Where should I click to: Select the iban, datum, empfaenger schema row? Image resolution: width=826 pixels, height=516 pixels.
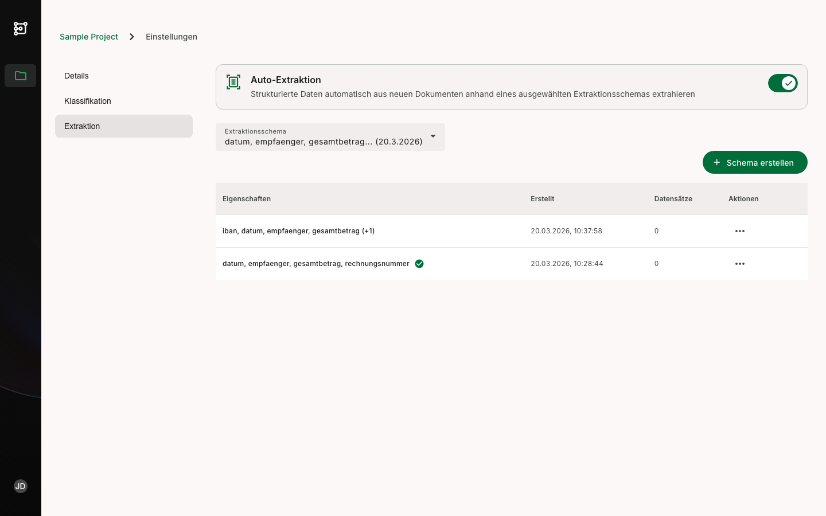point(298,231)
